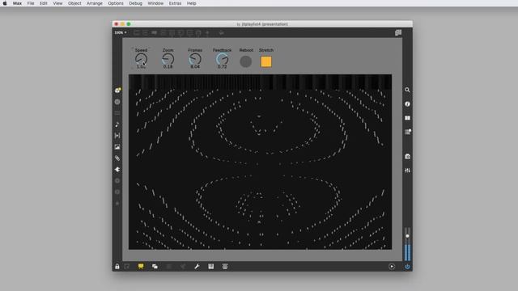Open the plug-ins arrow icon in the left toolbar

click(x=117, y=169)
